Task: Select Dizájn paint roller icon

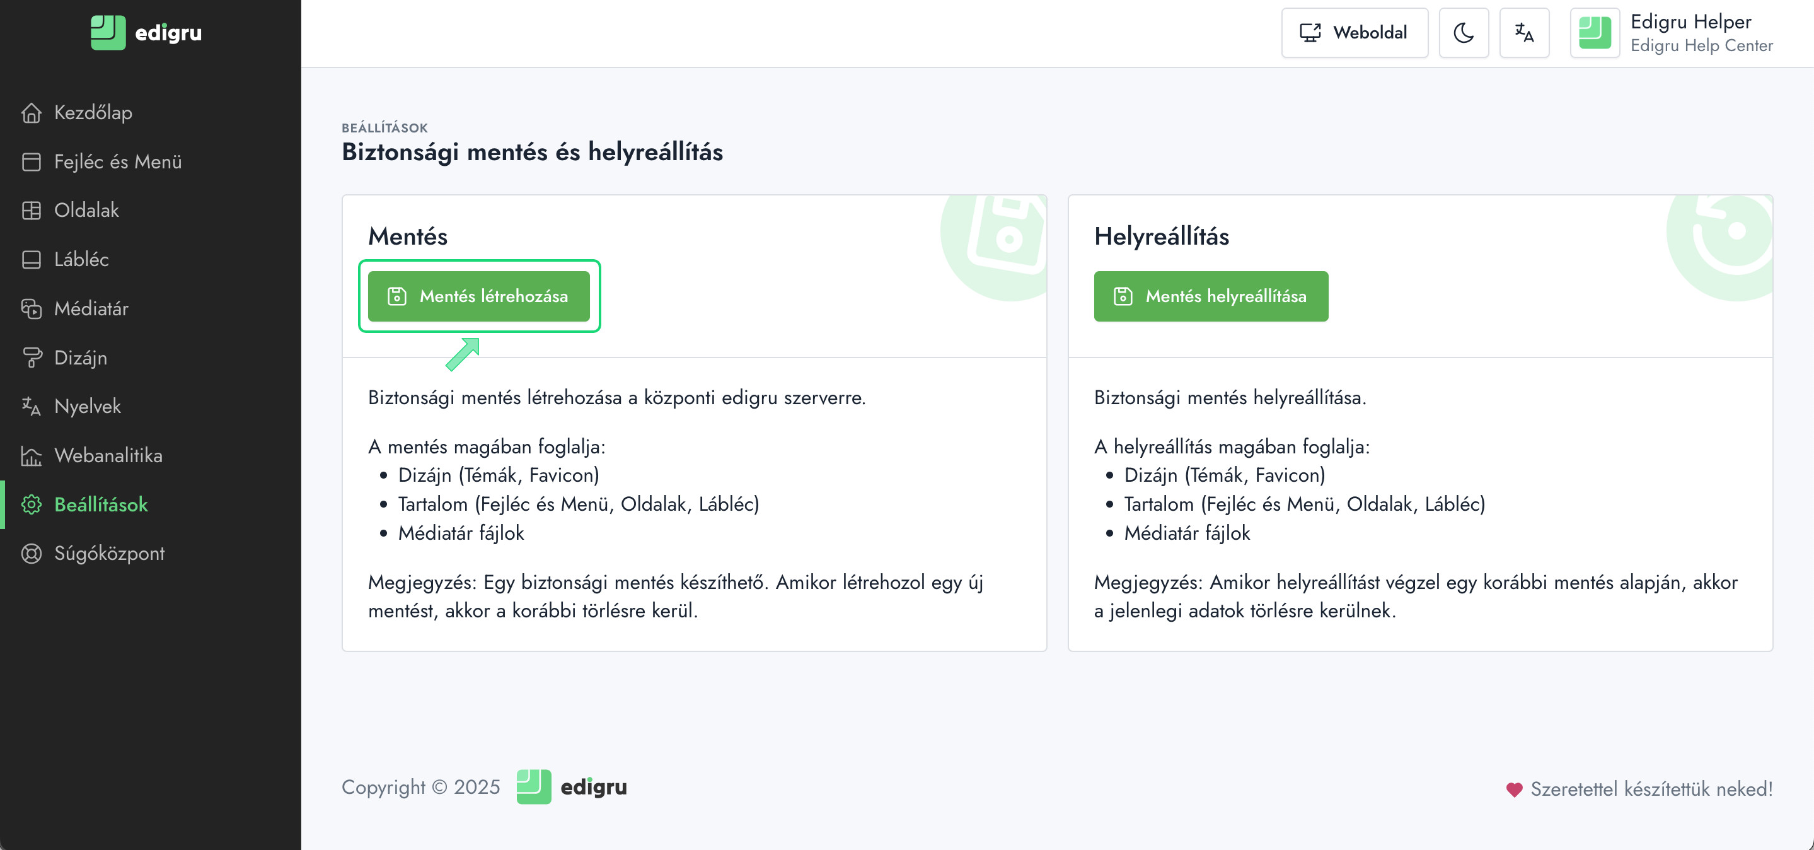Action: tap(31, 358)
